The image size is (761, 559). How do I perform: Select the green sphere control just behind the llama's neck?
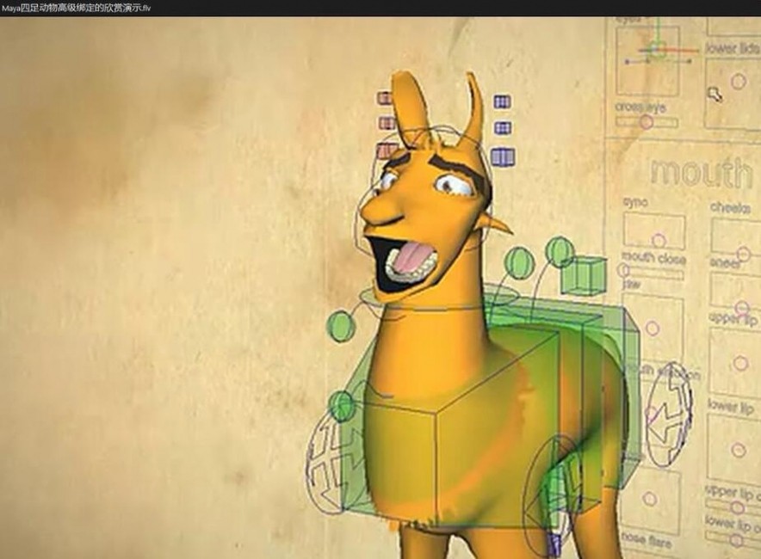click(x=519, y=261)
